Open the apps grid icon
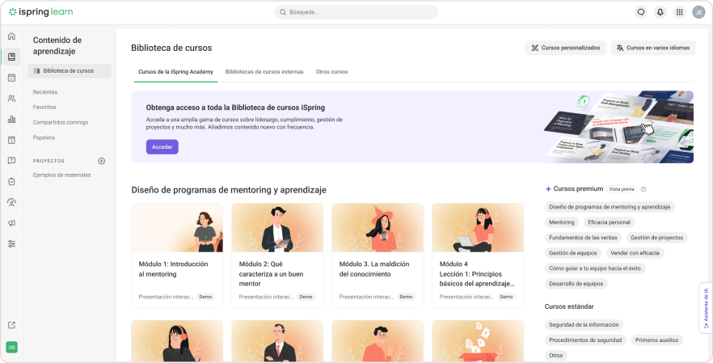The width and height of the screenshot is (713, 363). (x=679, y=12)
